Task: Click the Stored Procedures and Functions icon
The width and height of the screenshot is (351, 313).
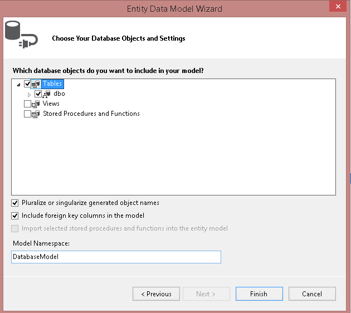Action: (x=37, y=114)
